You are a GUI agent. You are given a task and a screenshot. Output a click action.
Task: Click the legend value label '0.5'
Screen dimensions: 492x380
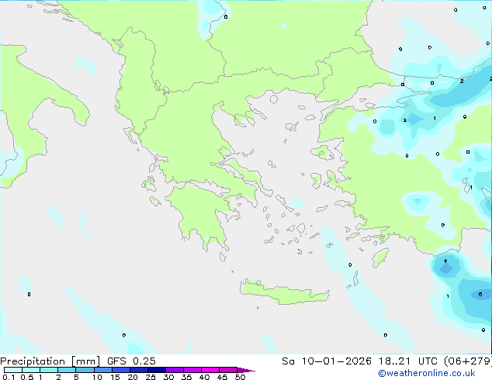pyautogui.click(x=26, y=377)
